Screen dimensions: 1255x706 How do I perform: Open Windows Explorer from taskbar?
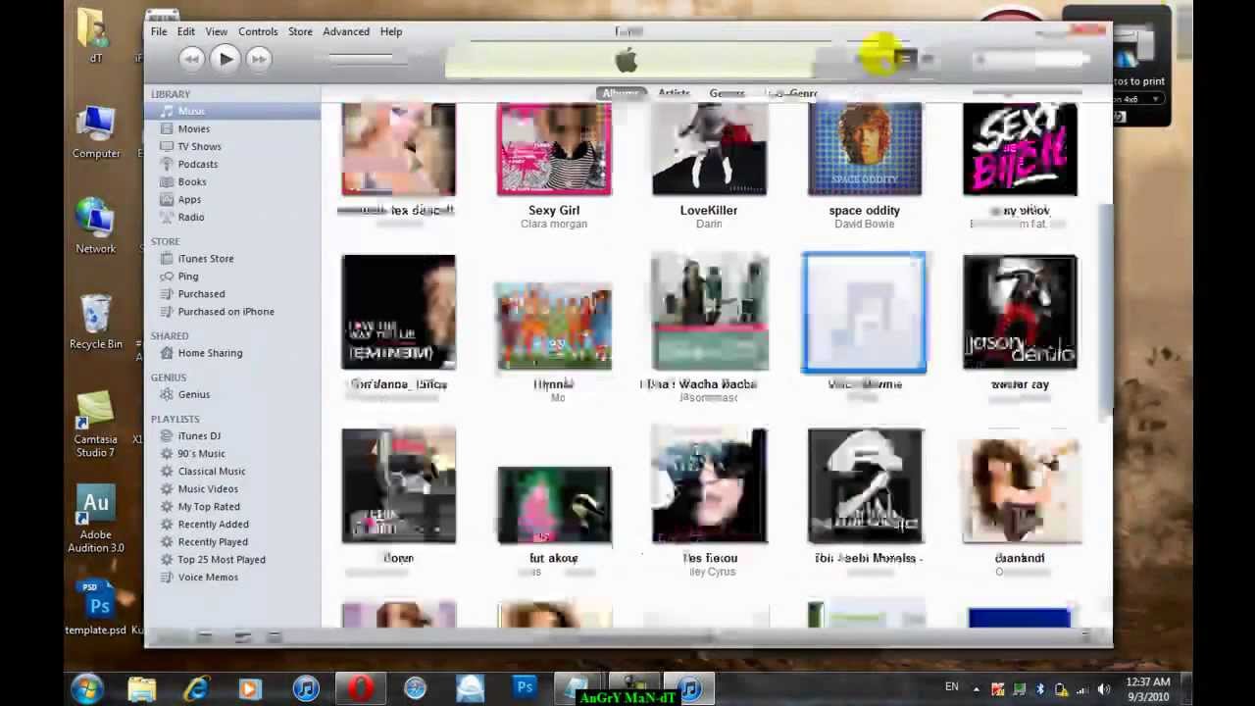point(141,688)
